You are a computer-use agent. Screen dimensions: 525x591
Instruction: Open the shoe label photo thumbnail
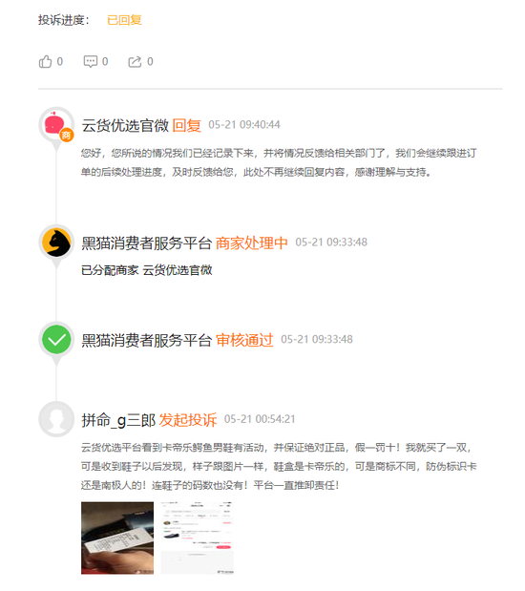tap(117, 538)
